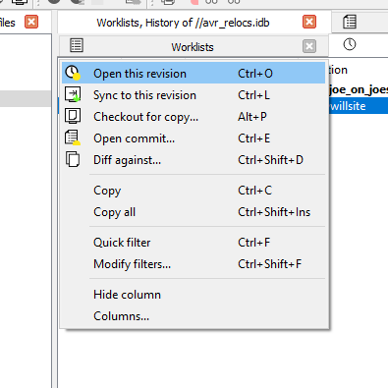388x388 pixels.
Task: Click the Worklists list icon
Action: pos(77,45)
